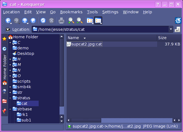Open History sidebar tab (clock icon)
183x132 pixels.
click(x=4, y=49)
